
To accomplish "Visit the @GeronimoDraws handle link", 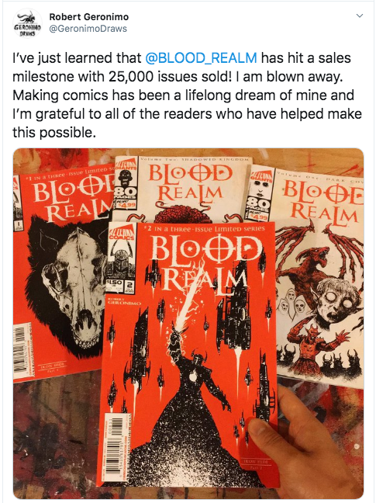I will (88, 29).
